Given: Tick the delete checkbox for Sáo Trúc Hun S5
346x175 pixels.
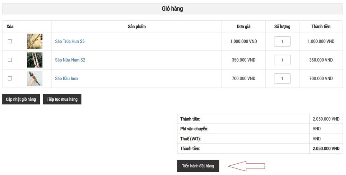Looking at the screenshot, I should tap(10, 41).
